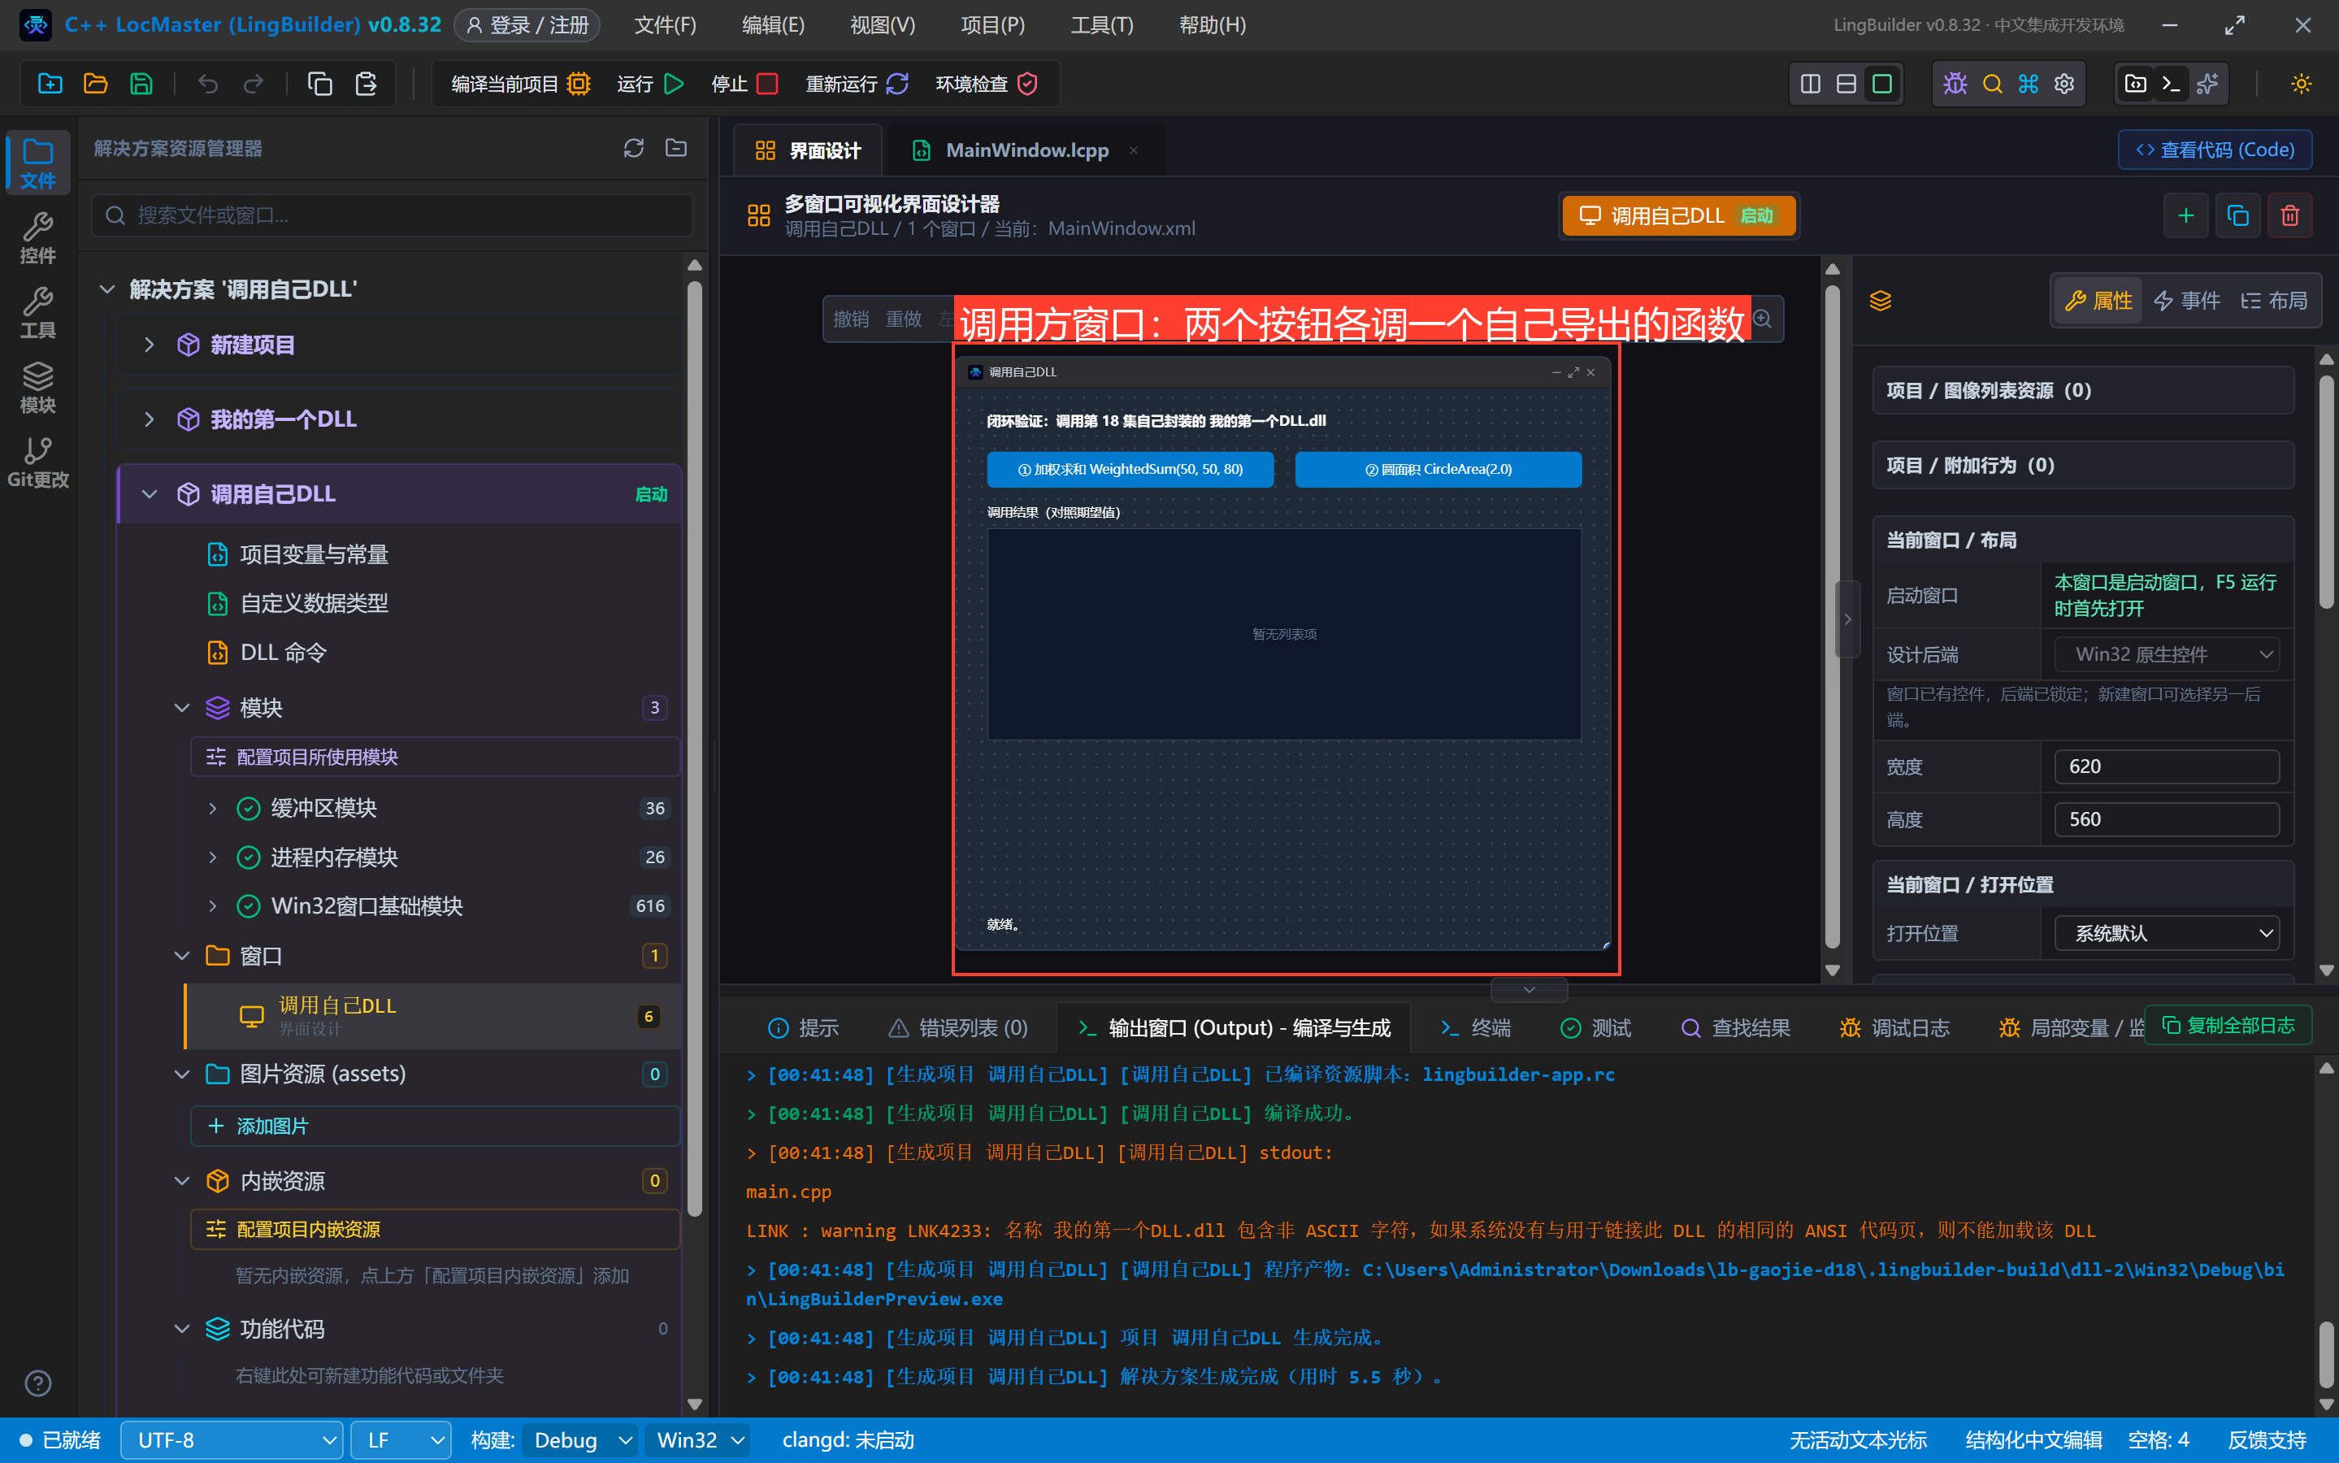Click 复制全部日志 button
Image resolution: width=2339 pixels, height=1463 pixels.
(2228, 1025)
